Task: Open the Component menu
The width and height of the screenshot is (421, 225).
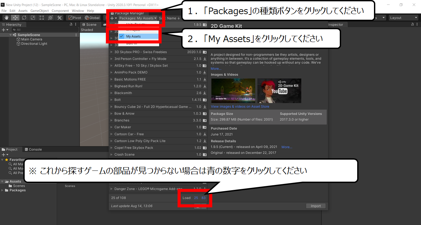Action: click(60, 11)
